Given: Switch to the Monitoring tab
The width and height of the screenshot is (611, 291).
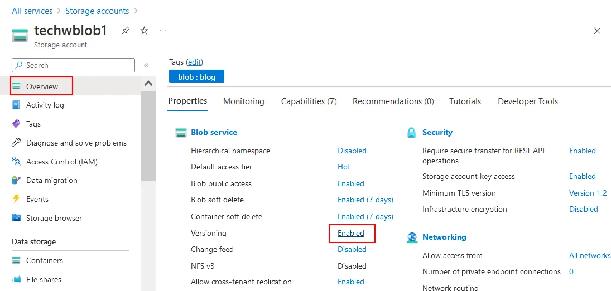Looking at the screenshot, I should pos(244,101).
